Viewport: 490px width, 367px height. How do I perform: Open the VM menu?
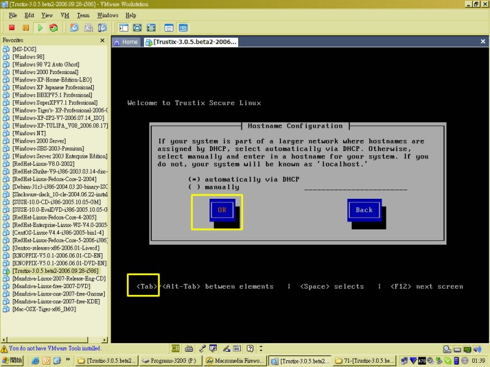(x=65, y=15)
